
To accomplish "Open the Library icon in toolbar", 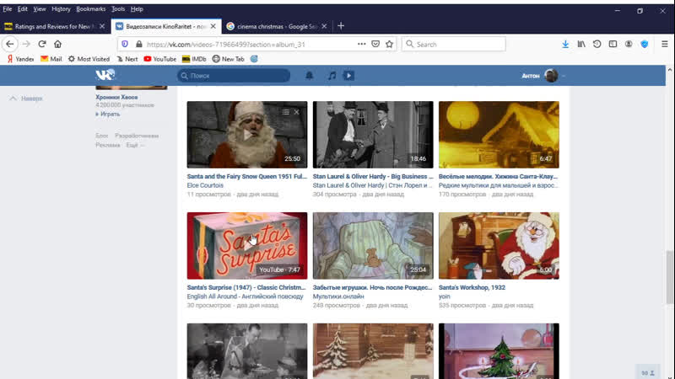I will (581, 44).
